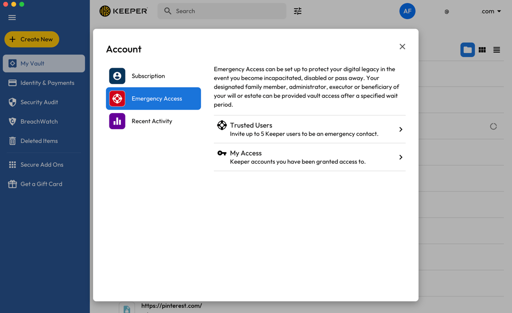Viewport: 512px width, 313px height.
Task: Open BreachWatch section
Action: (44, 121)
